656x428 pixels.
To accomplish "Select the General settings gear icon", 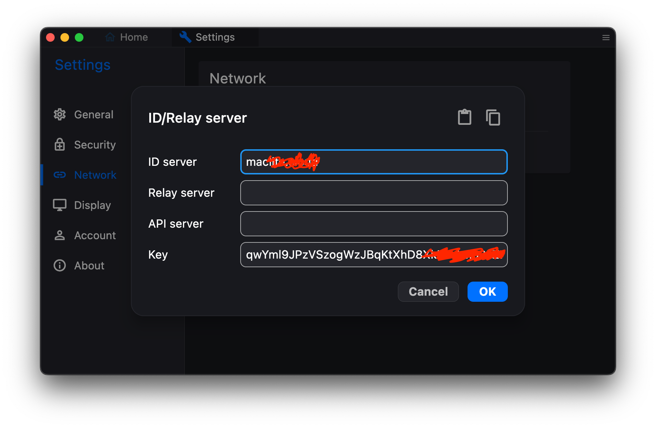I will coord(59,114).
